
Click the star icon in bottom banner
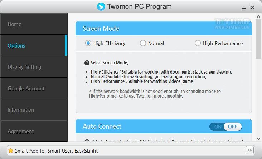pyautogui.click(x=11, y=150)
